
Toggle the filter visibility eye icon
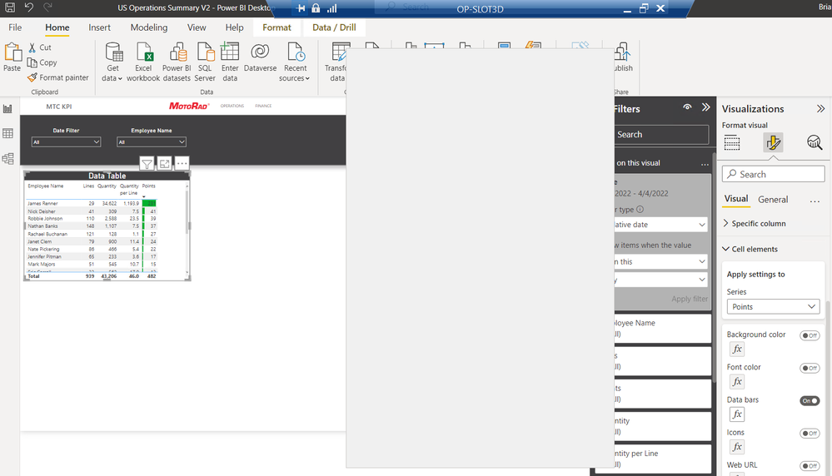point(687,107)
